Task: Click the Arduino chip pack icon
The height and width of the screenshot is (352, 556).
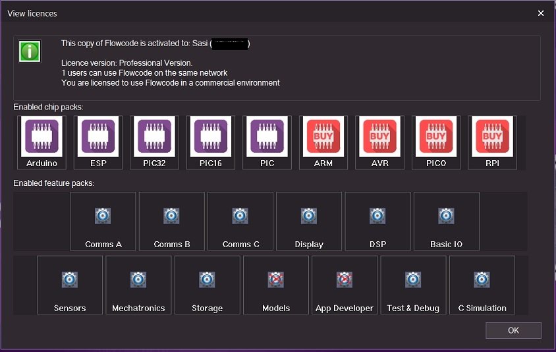Action: [42, 137]
